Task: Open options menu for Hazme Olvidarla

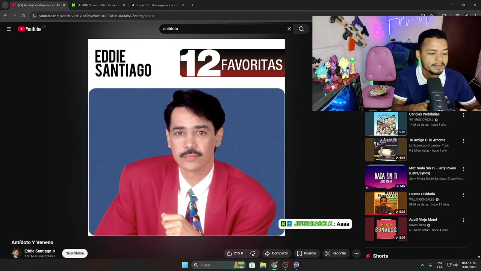Action: (463, 195)
